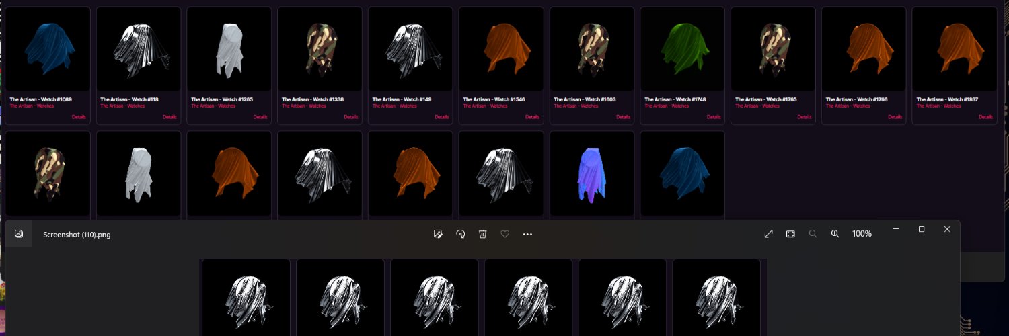This screenshot has width=1009, height=336.
Task: Click collection link under Watch #1766
Action: point(848,106)
